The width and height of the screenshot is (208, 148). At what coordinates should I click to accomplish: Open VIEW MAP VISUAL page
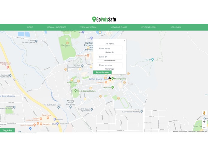[x=89, y=27]
